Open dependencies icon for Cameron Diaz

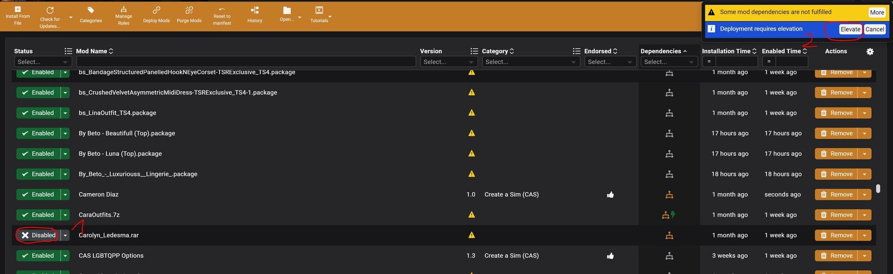click(669, 195)
